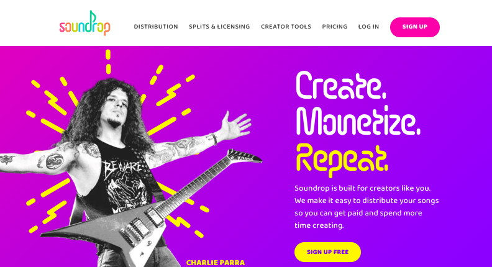Click the 'Create.' headline text
This screenshot has height=267, width=492.
pyautogui.click(x=341, y=86)
